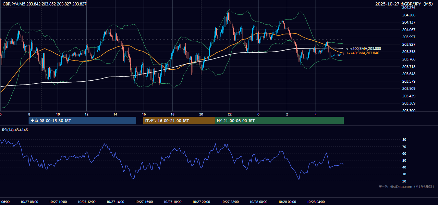Click the 10/28 00:00 date axis label
438x205 pixels.
[258, 202]
